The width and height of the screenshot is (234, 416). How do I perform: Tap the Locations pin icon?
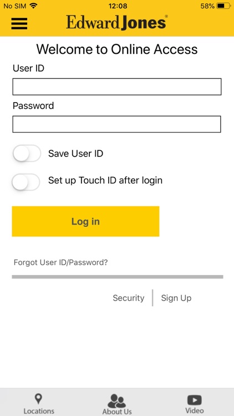[38, 399]
